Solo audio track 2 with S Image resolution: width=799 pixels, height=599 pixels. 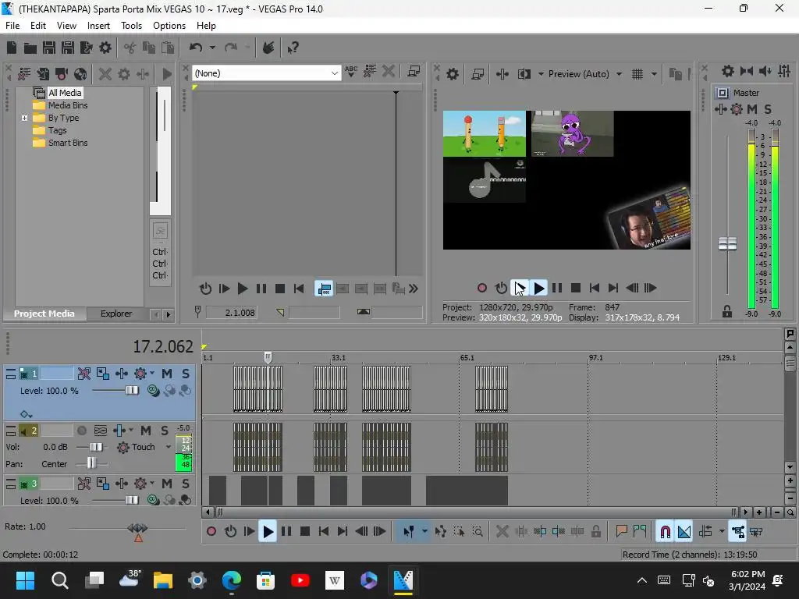pos(165,431)
